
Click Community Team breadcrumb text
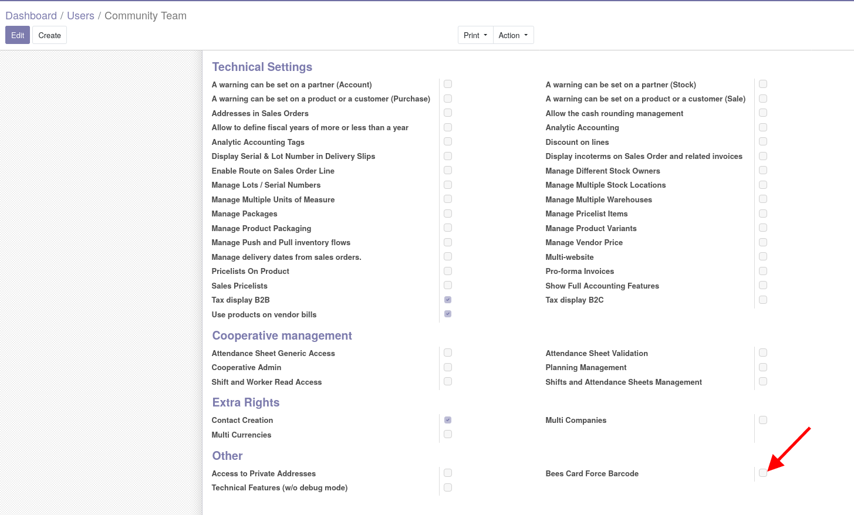(x=146, y=16)
